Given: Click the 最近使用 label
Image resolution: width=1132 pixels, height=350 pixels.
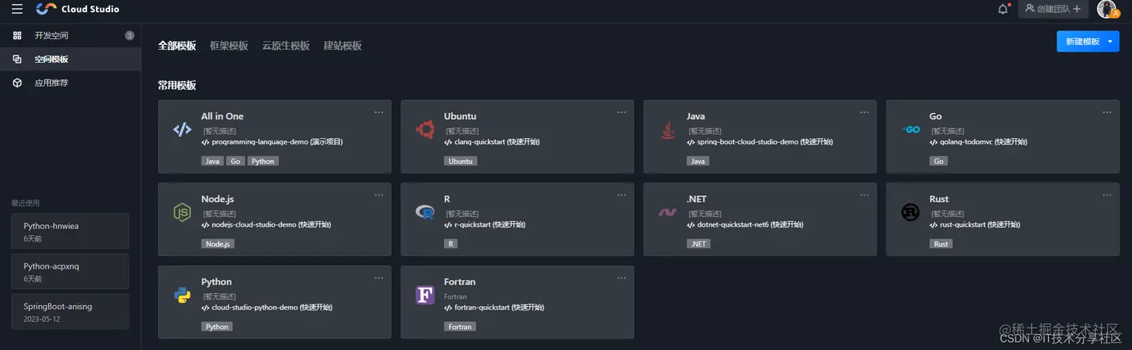Looking at the screenshot, I should (x=25, y=203).
